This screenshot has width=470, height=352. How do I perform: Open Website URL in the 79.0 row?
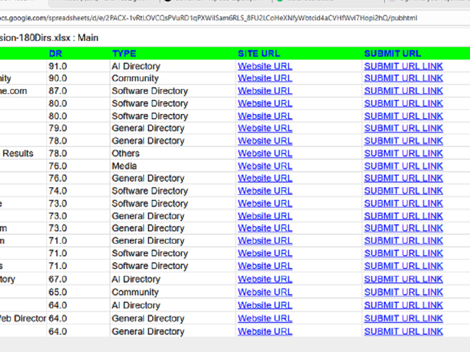(x=265, y=128)
